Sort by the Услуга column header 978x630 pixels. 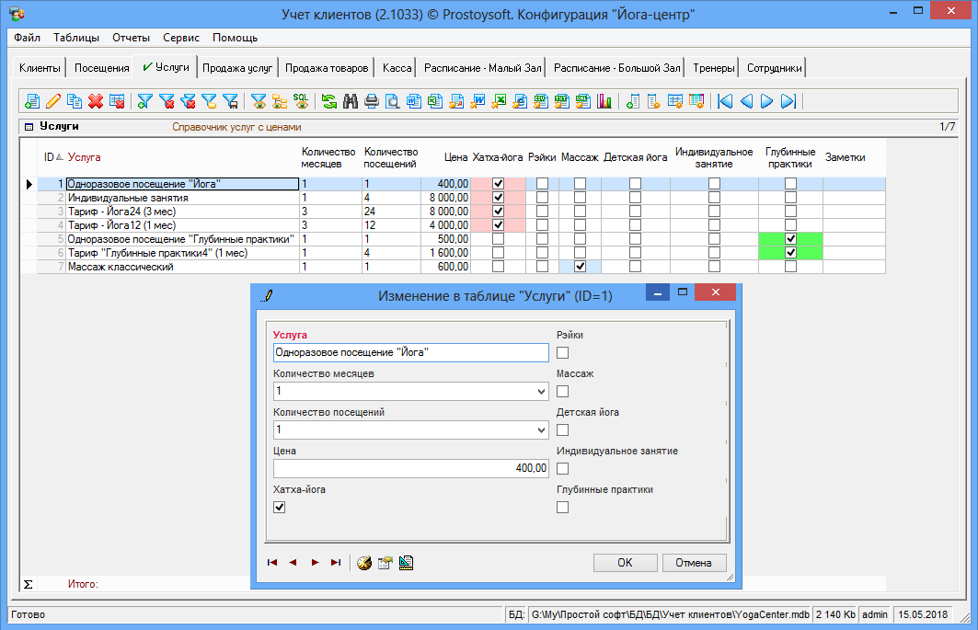click(85, 157)
